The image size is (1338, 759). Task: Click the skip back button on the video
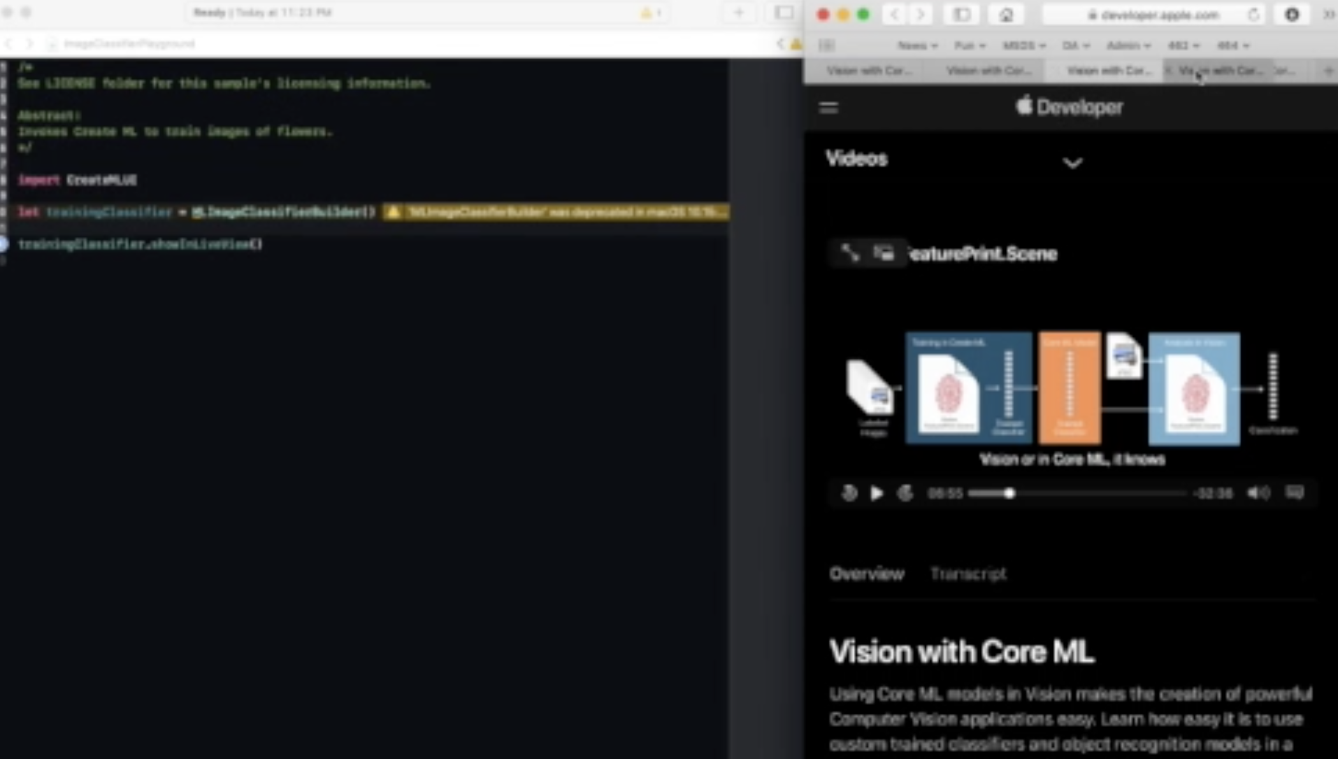pos(849,493)
